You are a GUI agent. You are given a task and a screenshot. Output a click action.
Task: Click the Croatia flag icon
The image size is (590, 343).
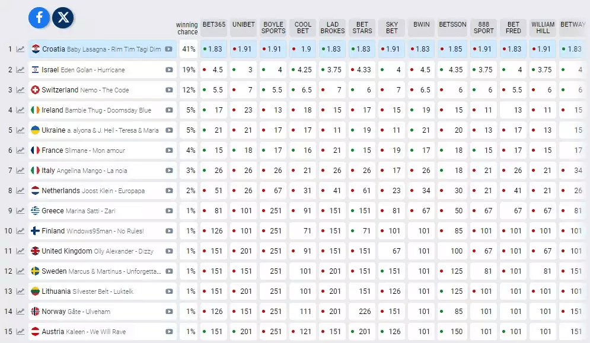click(x=36, y=49)
